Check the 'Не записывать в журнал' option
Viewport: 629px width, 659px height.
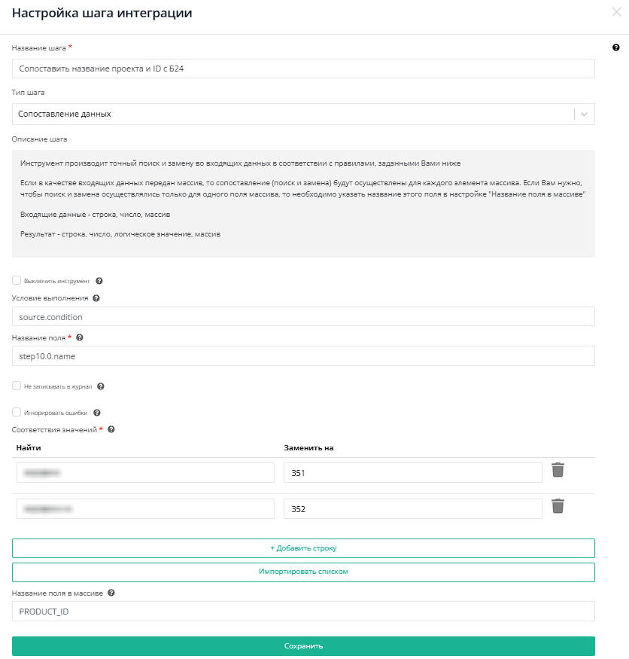(x=17, y=386)
